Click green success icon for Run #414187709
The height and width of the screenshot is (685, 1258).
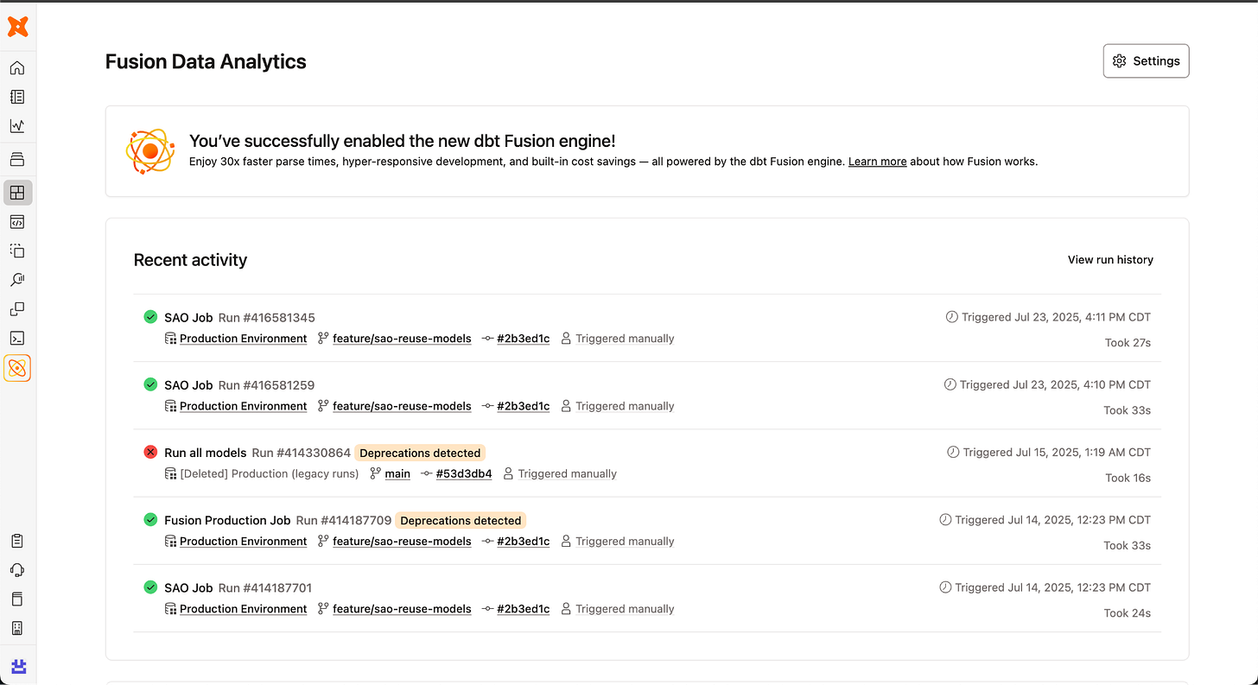[x=150, y=520]
